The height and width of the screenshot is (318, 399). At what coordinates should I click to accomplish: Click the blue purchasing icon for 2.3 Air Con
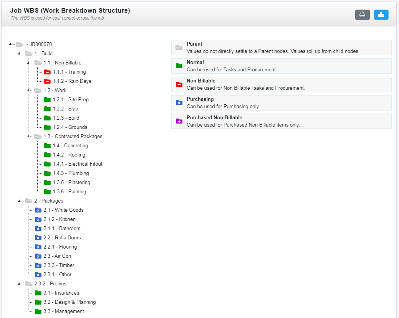[x=38, y=256]
